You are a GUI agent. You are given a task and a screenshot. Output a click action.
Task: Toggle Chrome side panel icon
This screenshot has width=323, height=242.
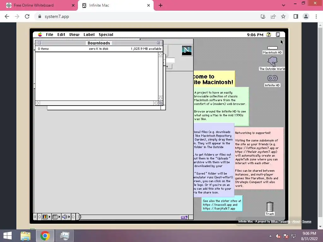[x=296, y=16]
